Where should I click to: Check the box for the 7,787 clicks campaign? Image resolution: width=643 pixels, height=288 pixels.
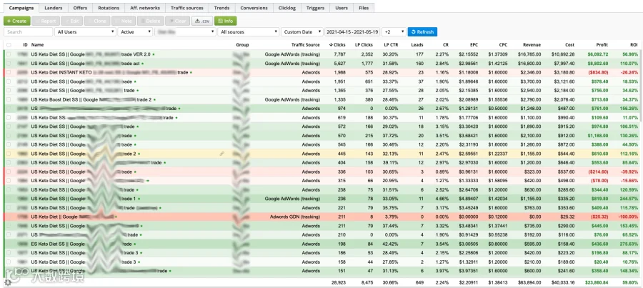[9, 54]
